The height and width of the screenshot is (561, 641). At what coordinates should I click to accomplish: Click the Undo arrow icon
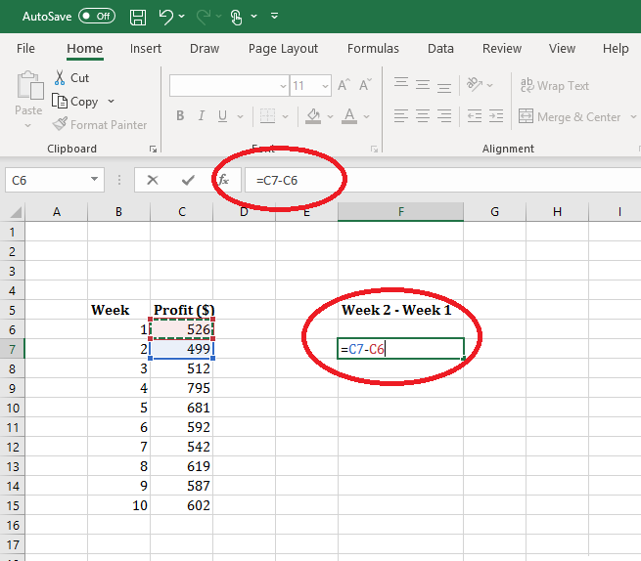coord(166,17)
